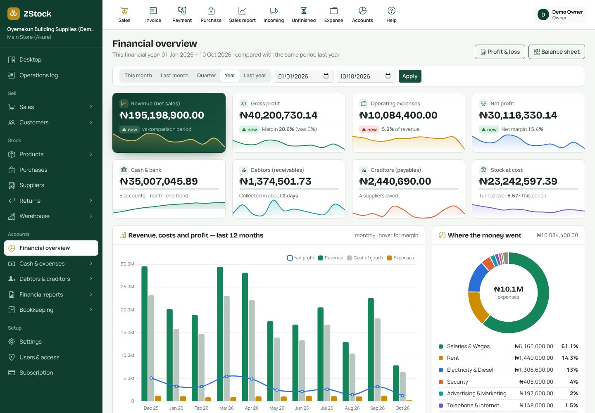This screenshot has height=413, width=595.
Task: Click the Users & access shield icon
Action: coord(12,357)
